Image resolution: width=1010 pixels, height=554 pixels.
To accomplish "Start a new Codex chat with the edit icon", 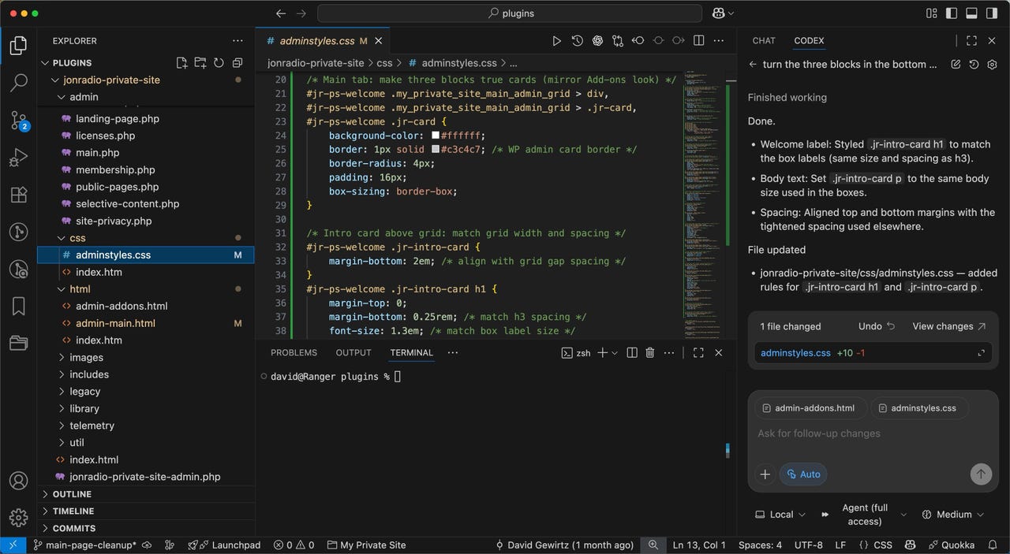I will coord(956,65).
